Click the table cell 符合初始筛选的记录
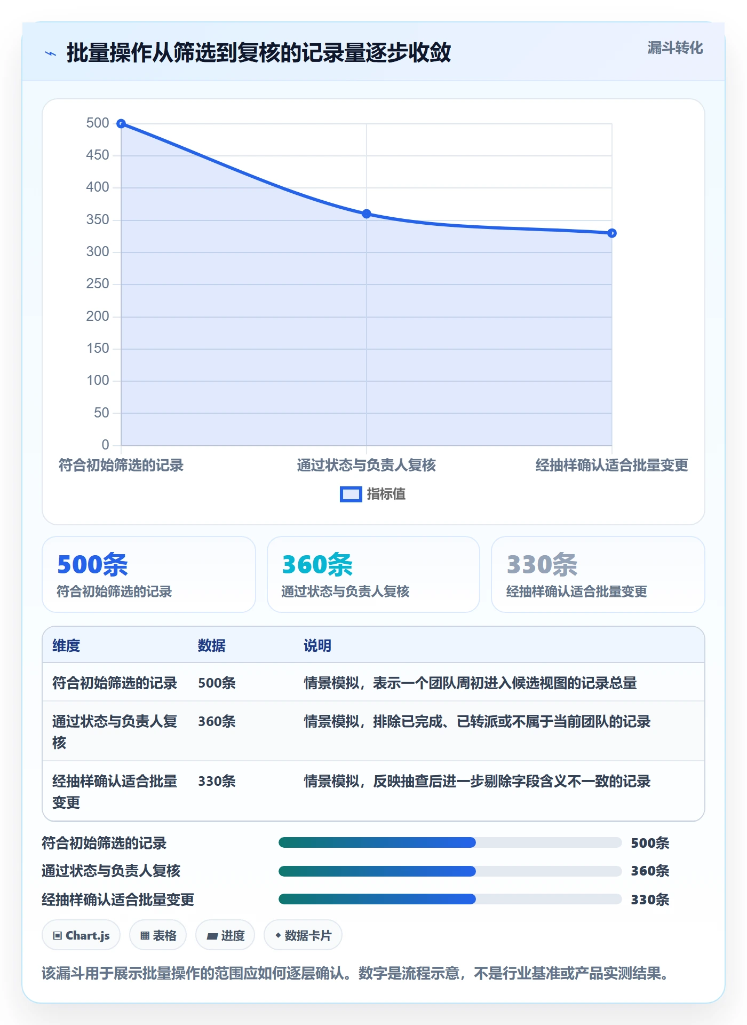Viewport: 747px width, 1025px height. click(115, 683)
